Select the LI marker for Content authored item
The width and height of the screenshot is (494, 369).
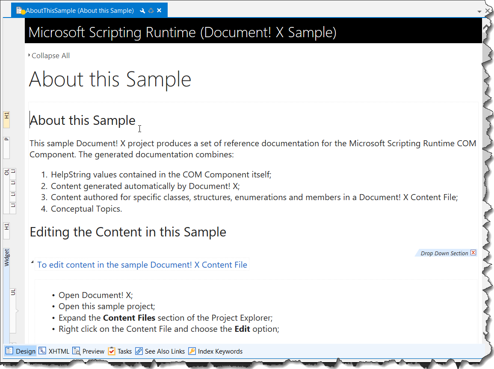coord(13,196)
